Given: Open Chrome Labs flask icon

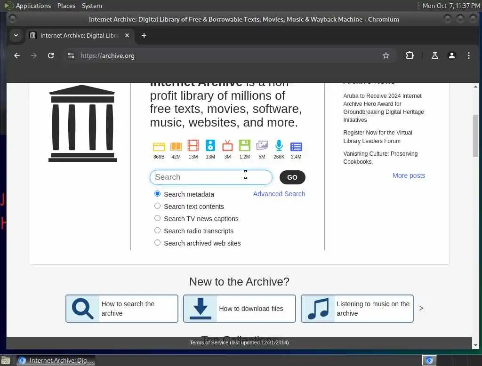Looking at the screenshot, I should (434, 56).
